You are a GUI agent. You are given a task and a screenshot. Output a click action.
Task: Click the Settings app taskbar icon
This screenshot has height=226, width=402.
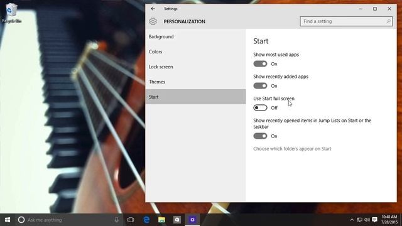pyautogui.click(x=193, y=220)
